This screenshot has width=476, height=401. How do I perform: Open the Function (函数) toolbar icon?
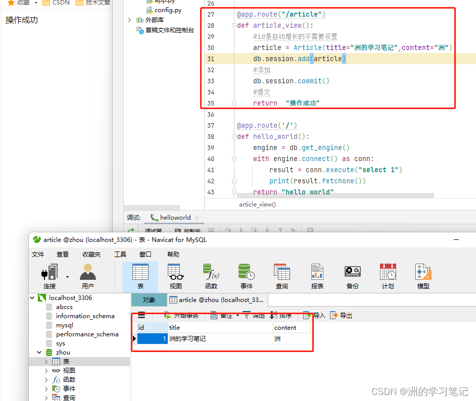pos(211,276)
